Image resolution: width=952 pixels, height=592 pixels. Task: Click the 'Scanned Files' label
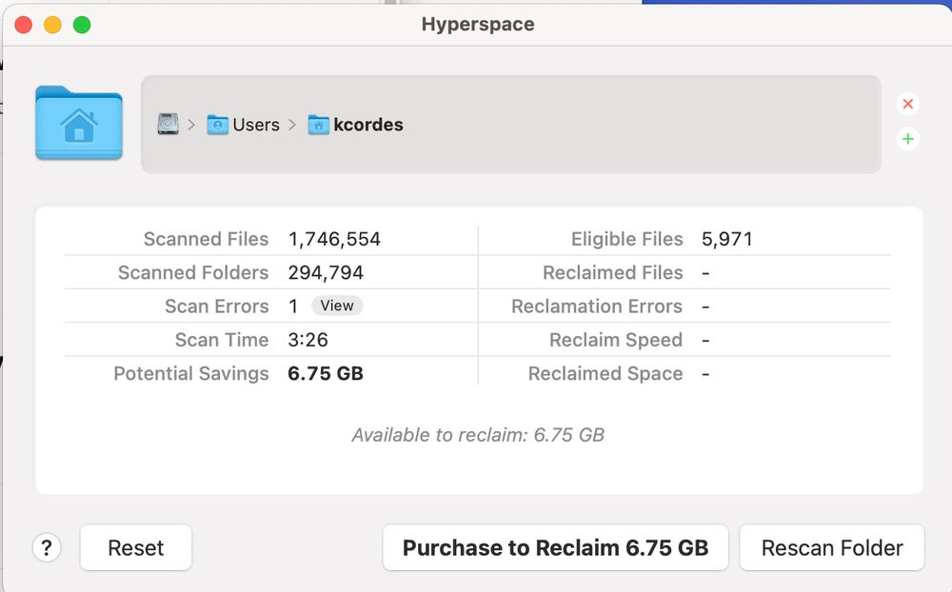tap(206, 239)
